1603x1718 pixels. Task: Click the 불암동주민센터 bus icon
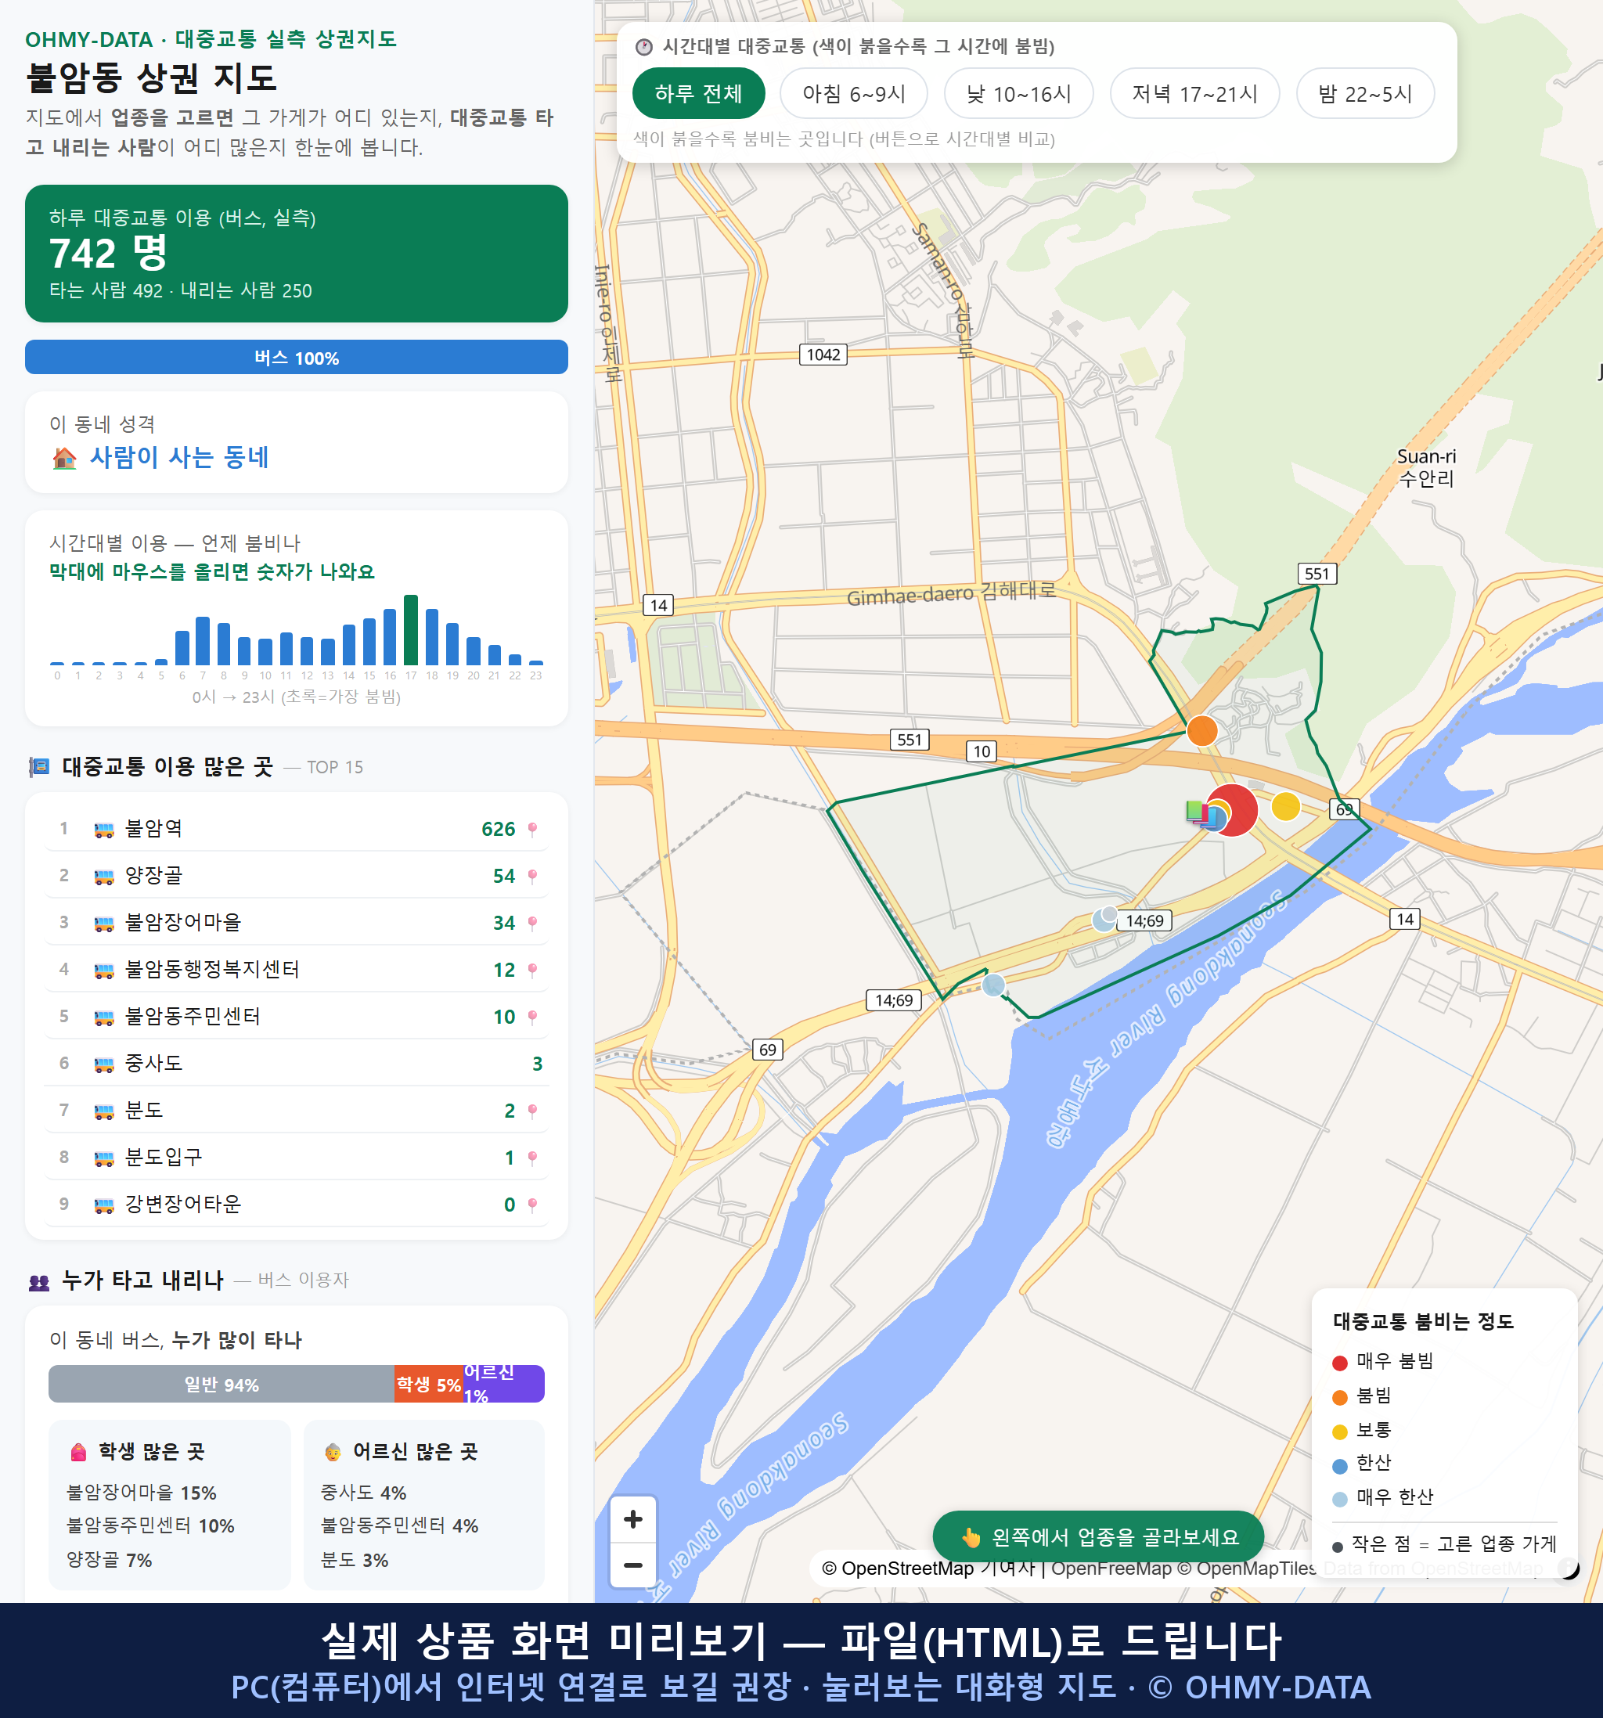pos(103,1017)
